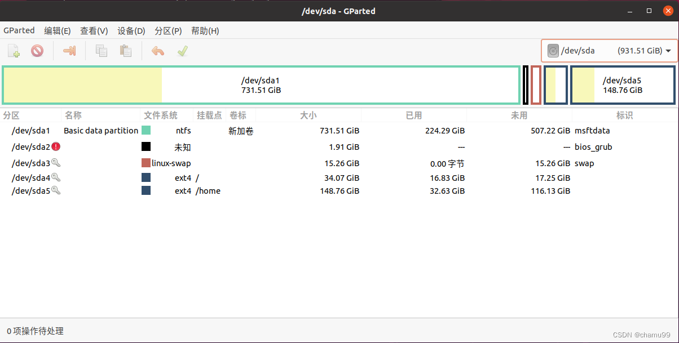Click the Copy partition toolbar icon
Viewport: 679px width, 343px height.
(x=102, y=51)
